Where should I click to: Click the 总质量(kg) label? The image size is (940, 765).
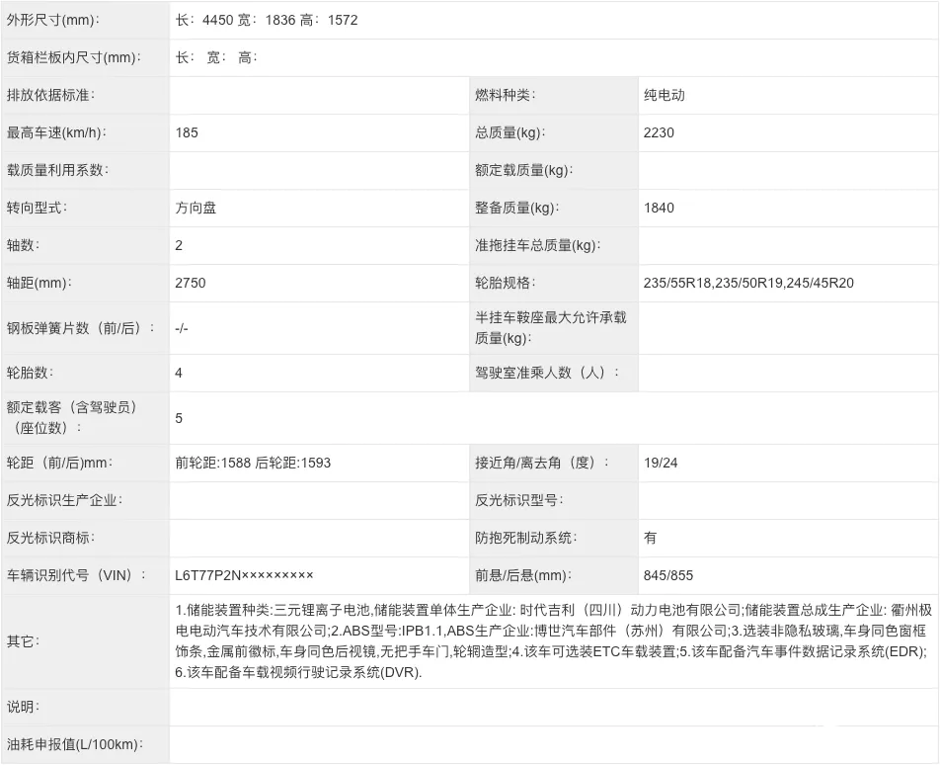click(510, 132)
